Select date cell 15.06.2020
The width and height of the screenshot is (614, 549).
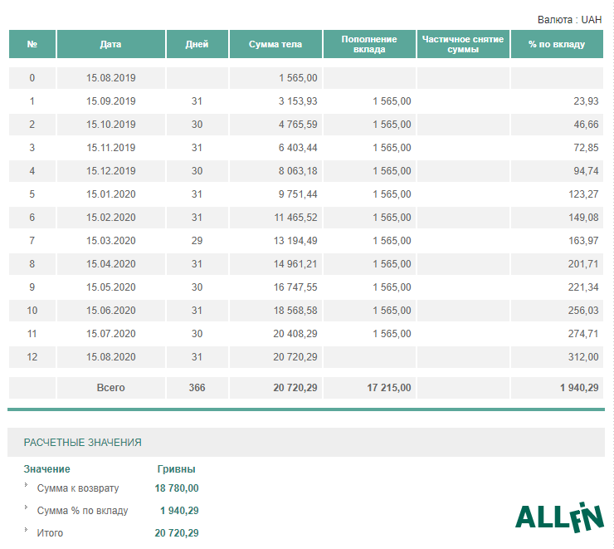(x=111, y=311)
